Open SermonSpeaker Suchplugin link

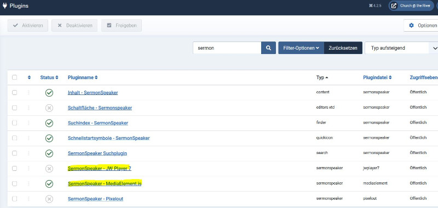pos(97,153)
